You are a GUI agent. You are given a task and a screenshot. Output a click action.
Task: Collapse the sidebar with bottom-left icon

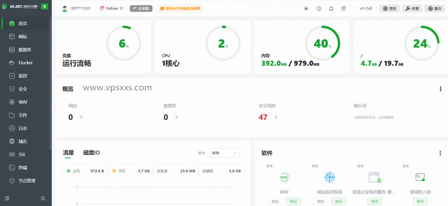point(7,198)
